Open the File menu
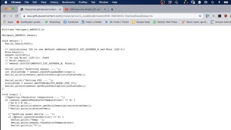231x130 pixels. coord(26,2)
